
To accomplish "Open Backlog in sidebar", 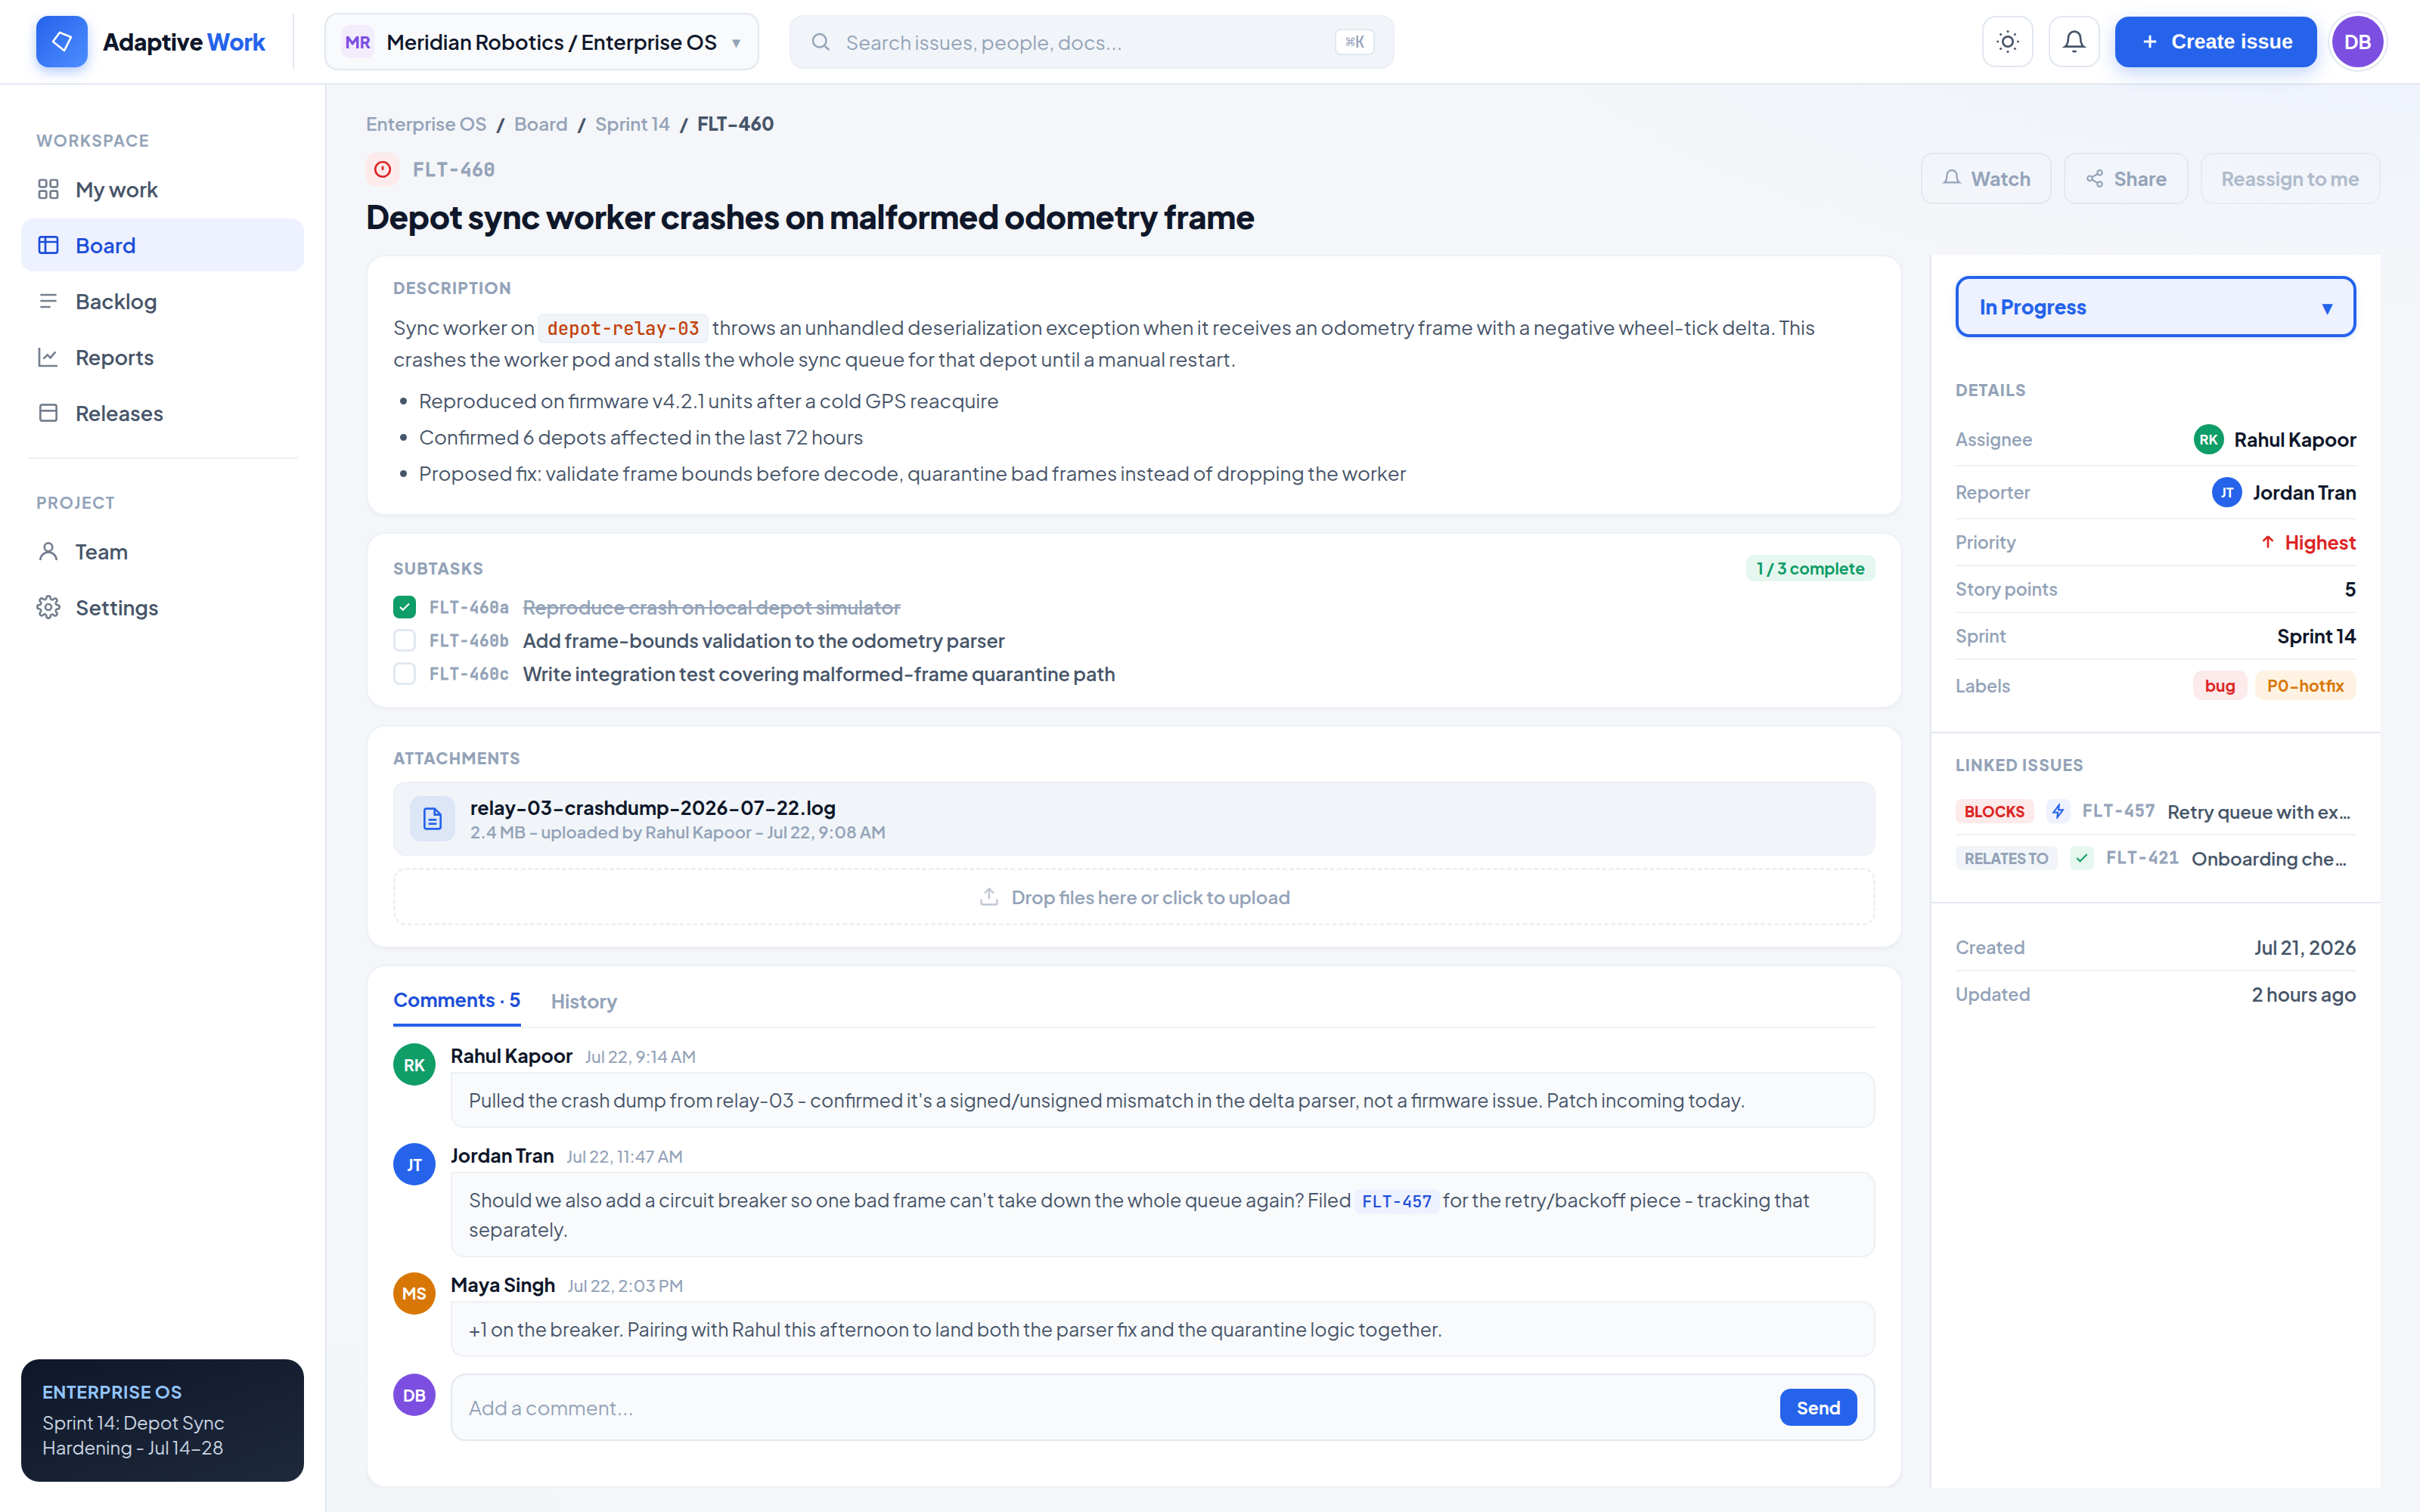I will tap(162, 302).
